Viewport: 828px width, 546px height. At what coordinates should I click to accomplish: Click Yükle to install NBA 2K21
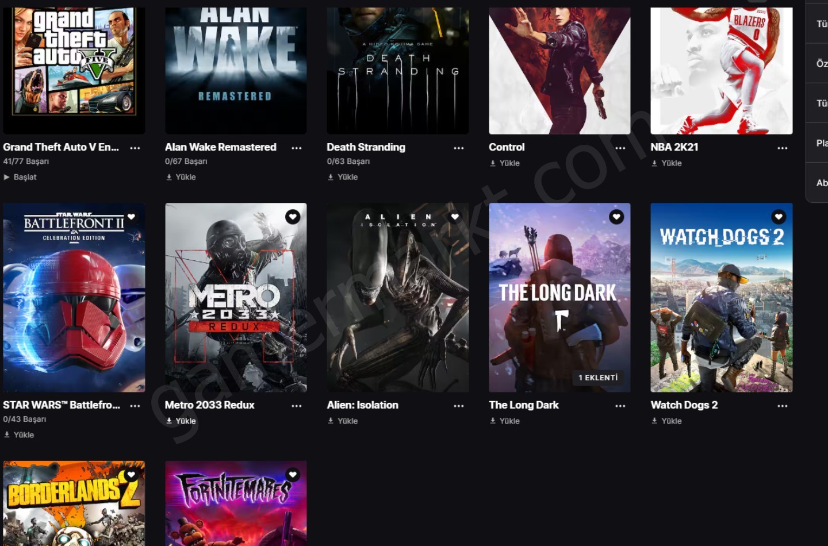666,163
